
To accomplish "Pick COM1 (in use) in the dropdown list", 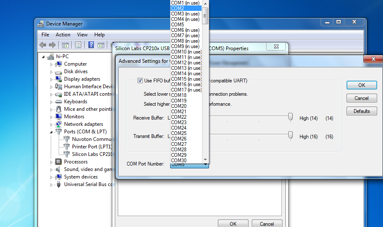I will coord(186,3).
